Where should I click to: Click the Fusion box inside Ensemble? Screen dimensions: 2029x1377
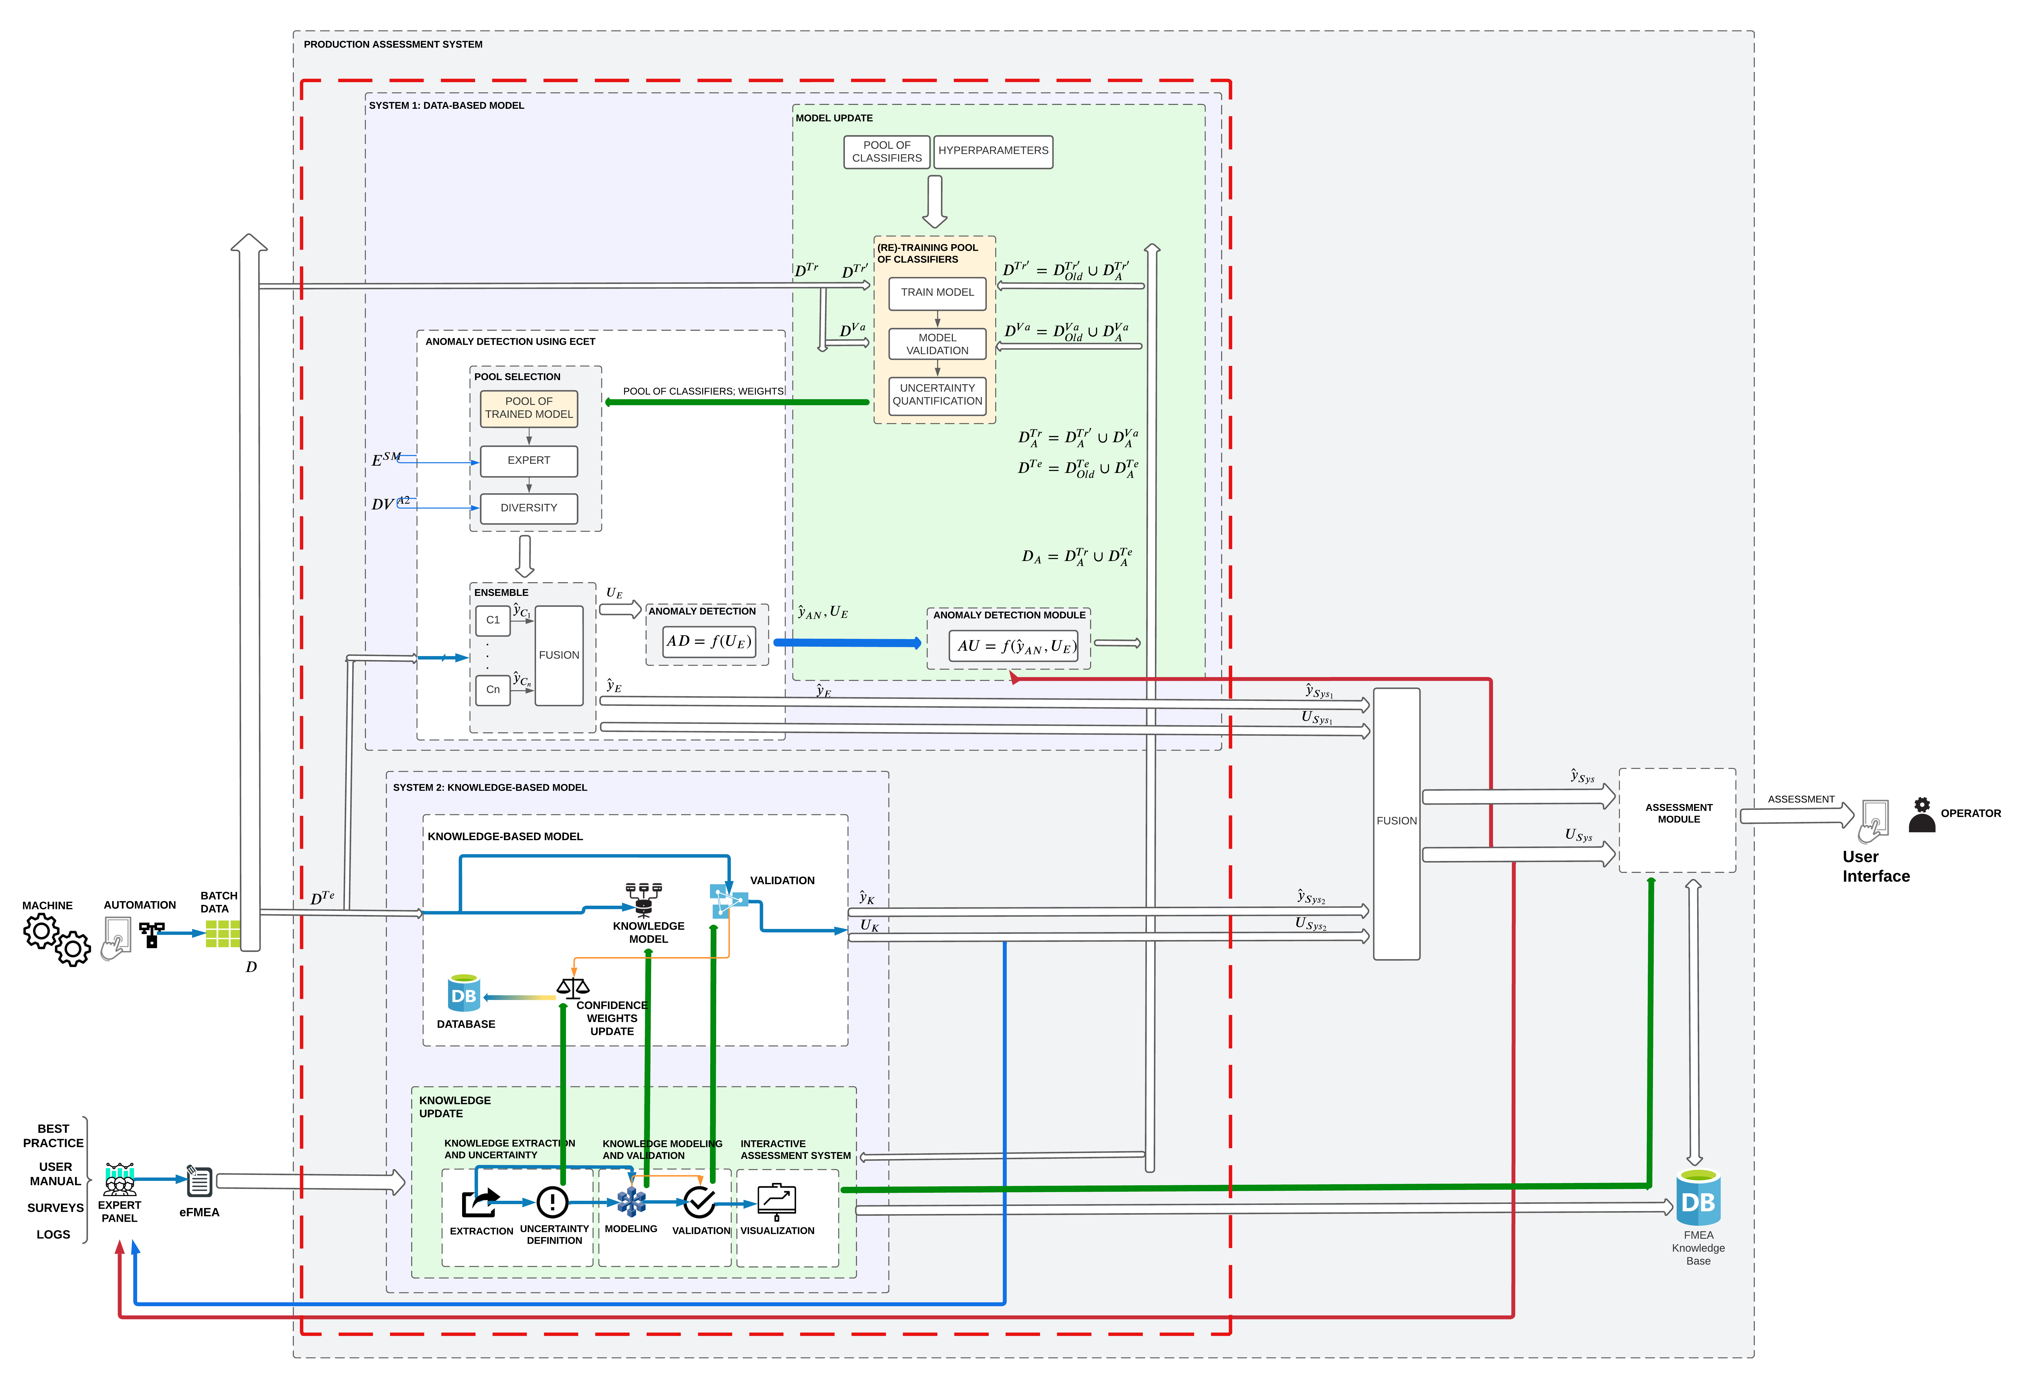click(x=559, y=656)
